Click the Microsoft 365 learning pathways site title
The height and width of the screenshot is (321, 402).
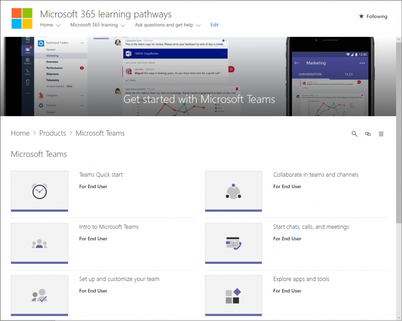tap(106, 14)
